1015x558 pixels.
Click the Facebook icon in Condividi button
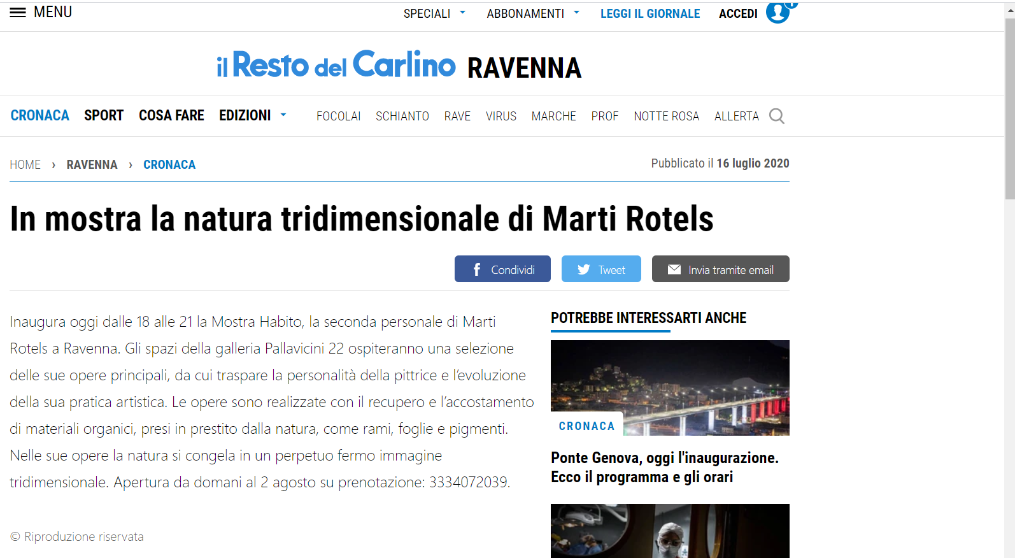click(477, 269)
